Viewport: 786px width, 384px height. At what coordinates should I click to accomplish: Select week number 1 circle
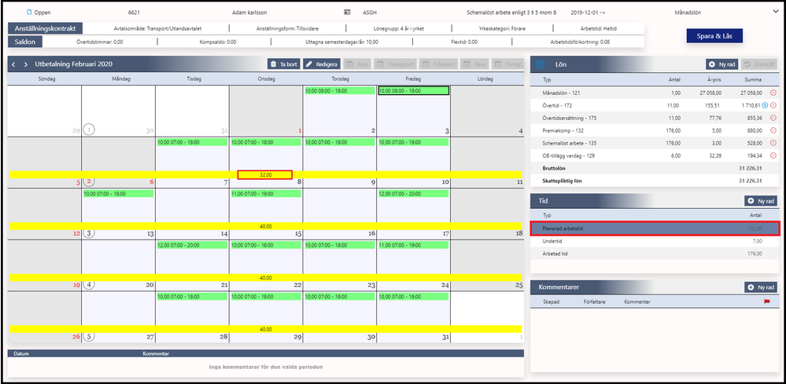88,130
